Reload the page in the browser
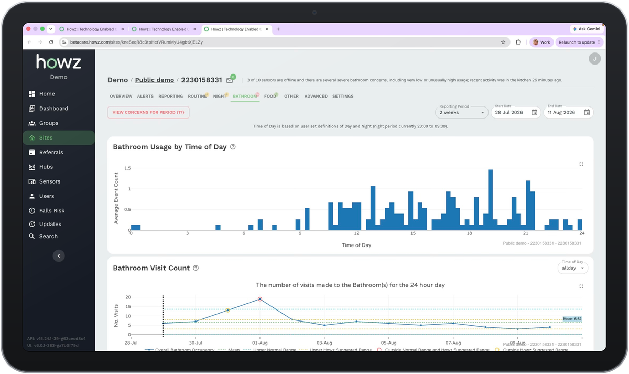 pos(51,42)
